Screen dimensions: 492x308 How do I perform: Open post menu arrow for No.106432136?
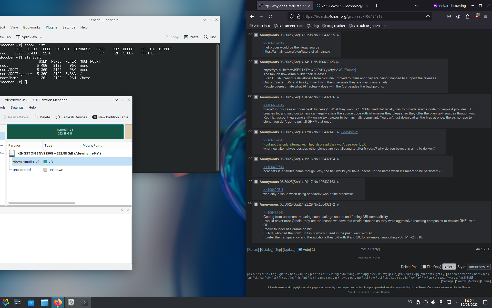338,97
